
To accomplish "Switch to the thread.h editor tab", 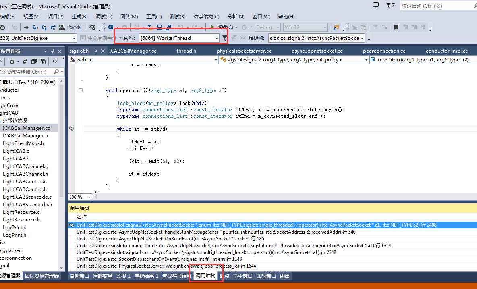I will coord(187,51).
